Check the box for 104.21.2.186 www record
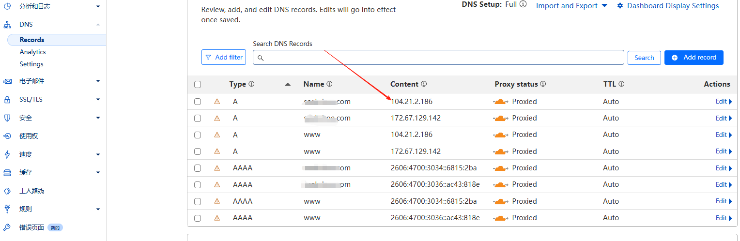Viewport: 740px width, 241px height. click(x=198, y=135)
